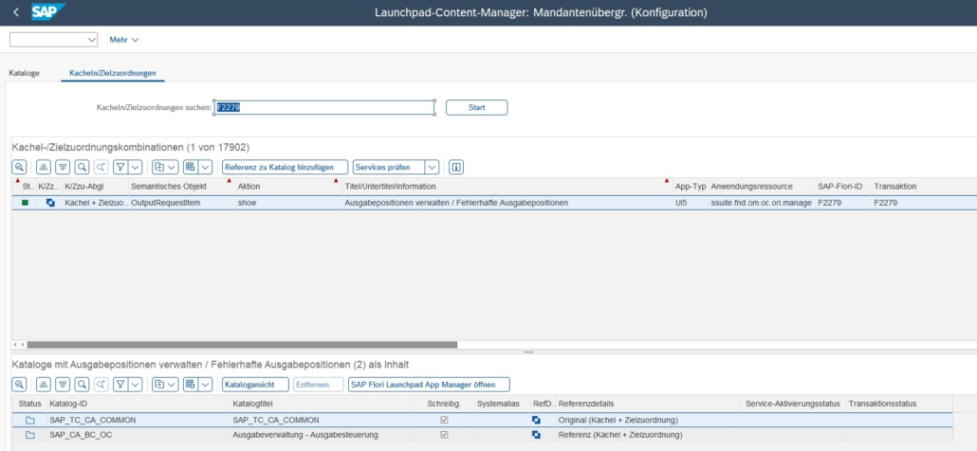This screenshot has height=451, width=977.
Task: Toggle Schreibg. checkbox for SAP_CA_BC_OC
Action: tap(444, 435)
